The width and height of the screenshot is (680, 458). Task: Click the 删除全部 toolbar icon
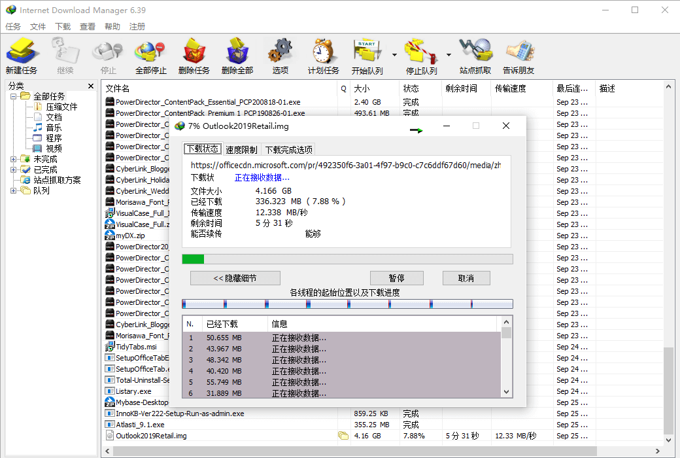237,56
